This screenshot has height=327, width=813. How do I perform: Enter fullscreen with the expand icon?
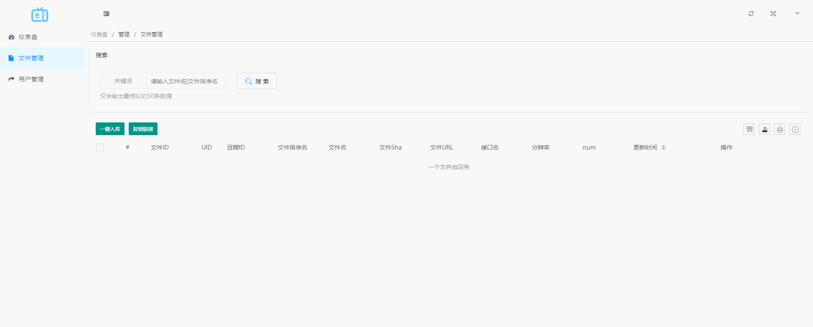pyautogui.click(x=773, y=14)
